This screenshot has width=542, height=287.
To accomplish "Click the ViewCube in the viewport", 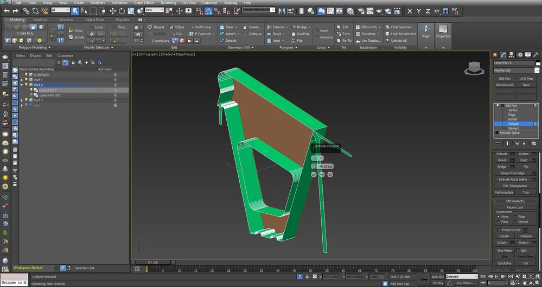I will coord(474,68).
